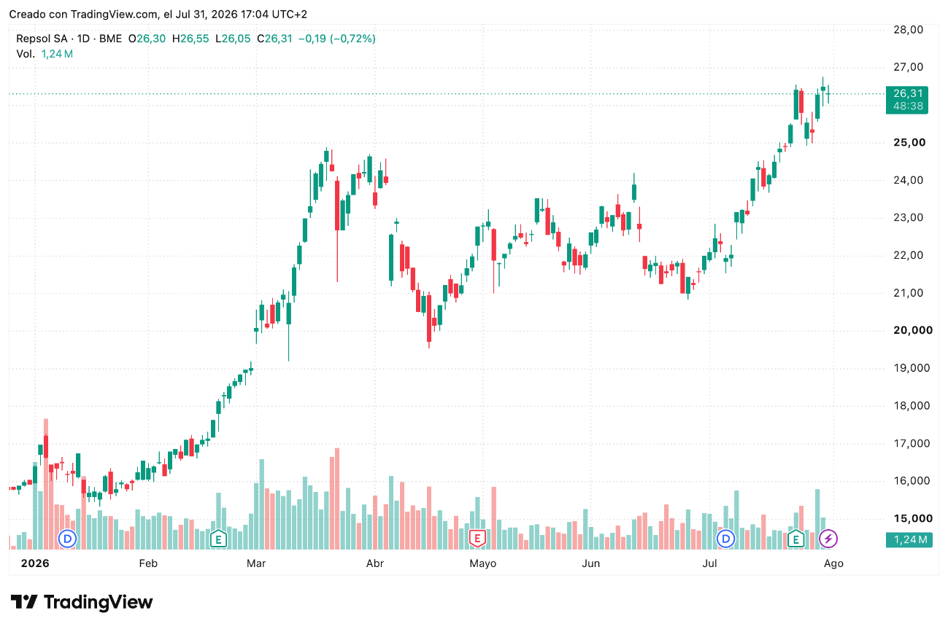This screenshot has width=948, height=629.
Task: Click the green volume label 1,24 M
Action: (x=908, y=539)
